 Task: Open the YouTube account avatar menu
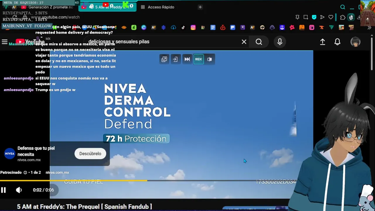pyautogui.click(x=355, y=42)
